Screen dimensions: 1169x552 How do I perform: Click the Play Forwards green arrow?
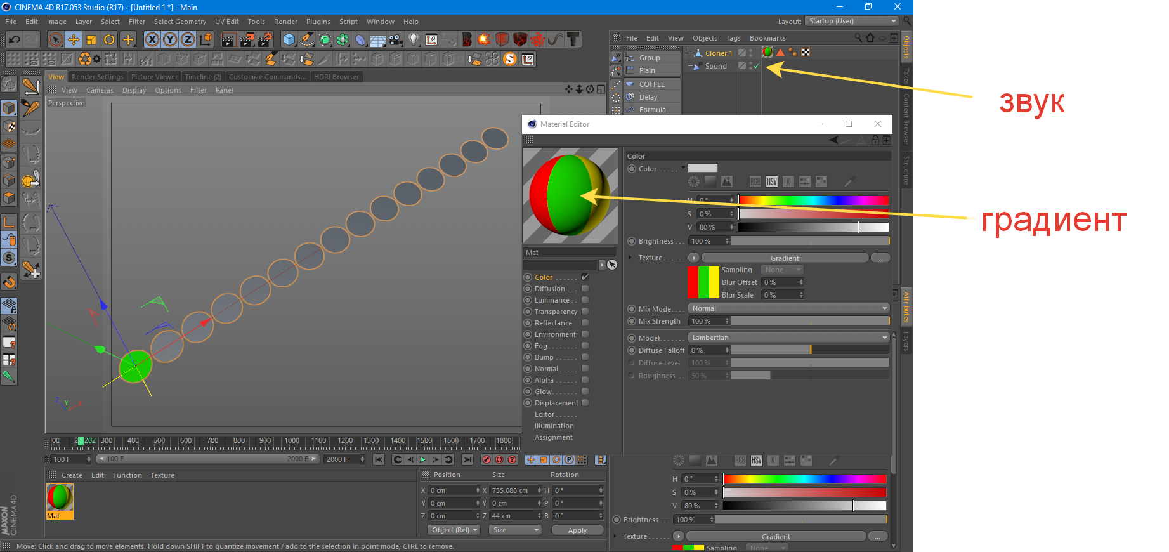point(422,459)
